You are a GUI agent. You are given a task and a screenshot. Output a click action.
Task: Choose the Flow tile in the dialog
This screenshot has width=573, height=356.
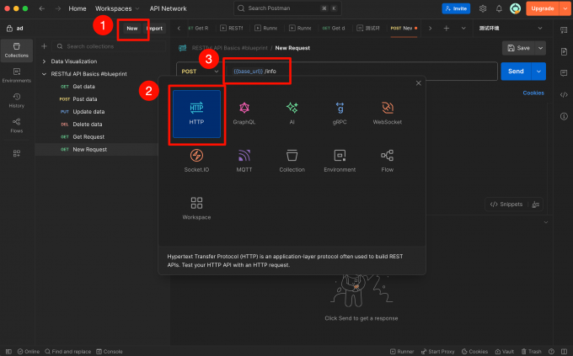[388, 162]
